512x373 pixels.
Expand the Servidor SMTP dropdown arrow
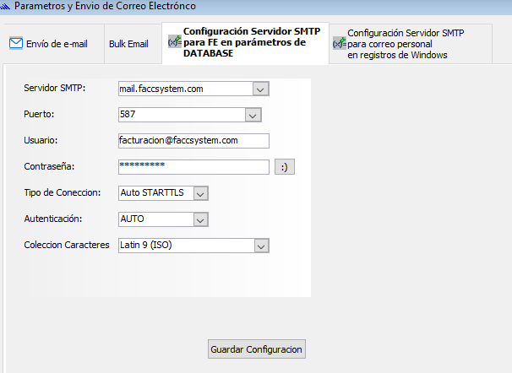coord(260,89)
